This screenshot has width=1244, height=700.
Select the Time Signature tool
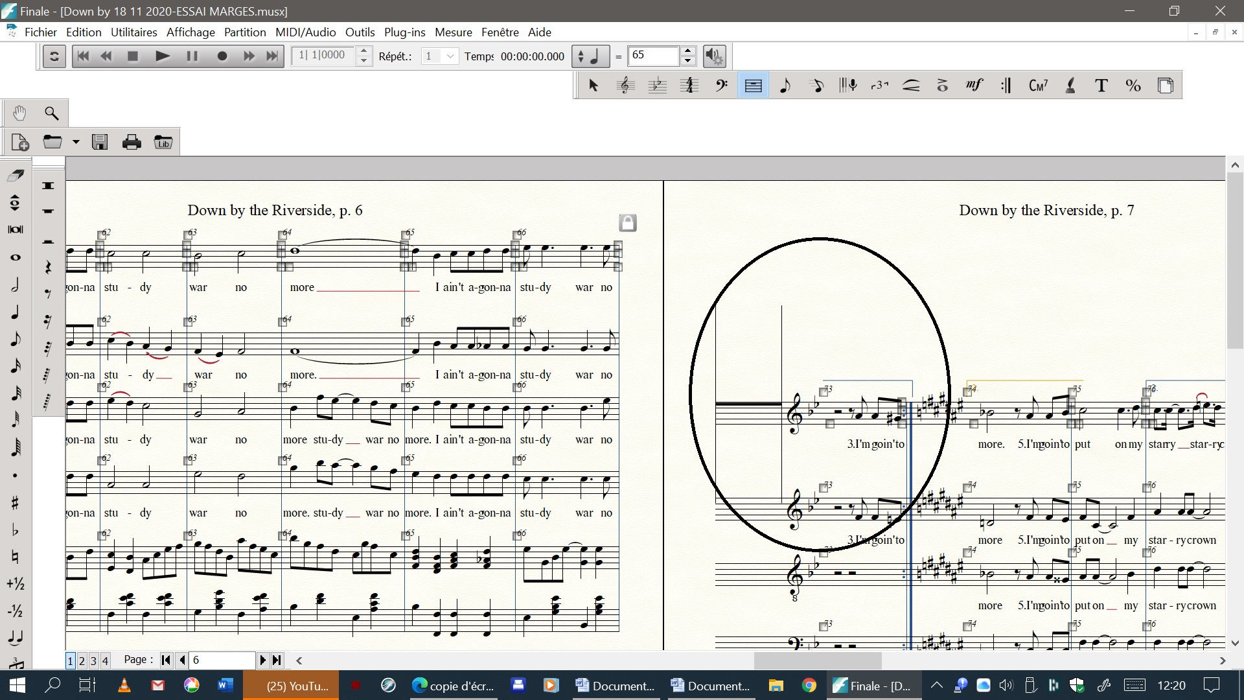point(689,86)
